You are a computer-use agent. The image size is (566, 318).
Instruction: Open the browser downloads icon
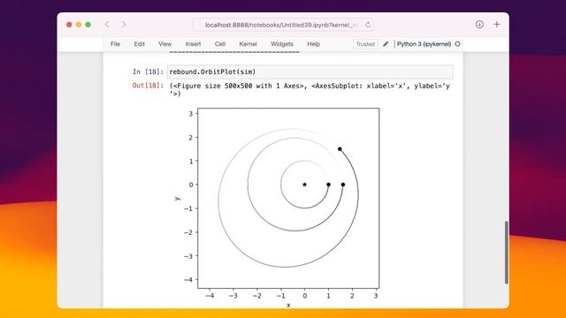[x=479, y=24]
